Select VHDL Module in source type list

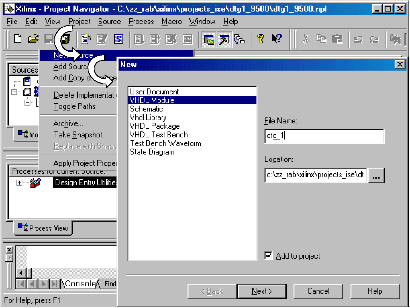[x=192, y=100]
